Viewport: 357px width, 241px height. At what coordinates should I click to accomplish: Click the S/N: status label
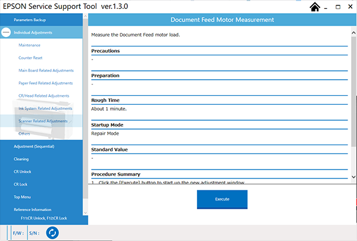click(34, 233)
